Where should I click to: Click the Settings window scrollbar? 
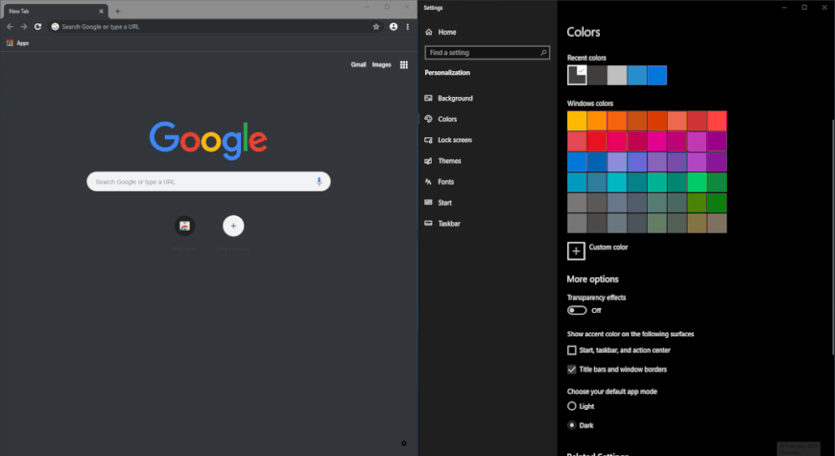tap(832, 237)
